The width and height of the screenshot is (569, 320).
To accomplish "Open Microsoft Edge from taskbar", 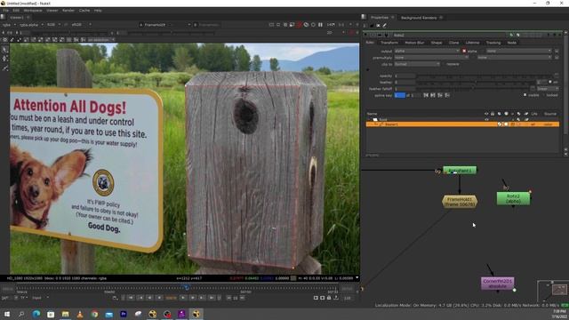I will 36,314.
